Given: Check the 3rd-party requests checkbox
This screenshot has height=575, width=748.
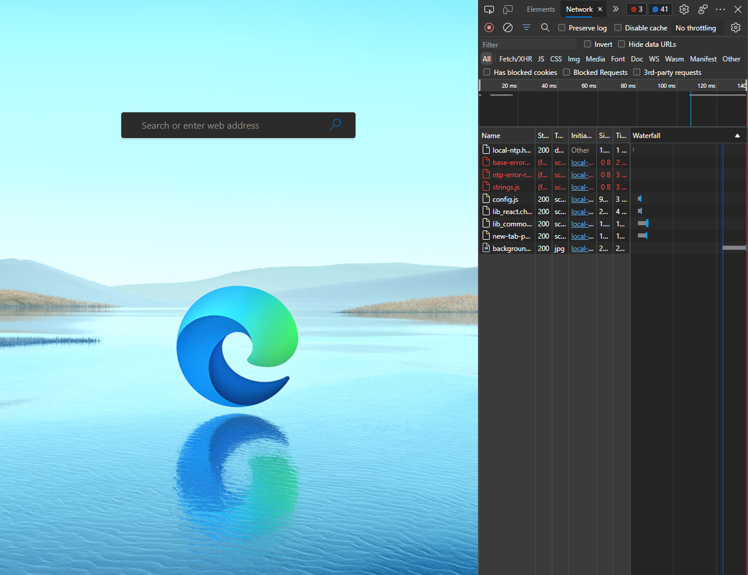Looking at the screenshot, I should coord(637,72).
